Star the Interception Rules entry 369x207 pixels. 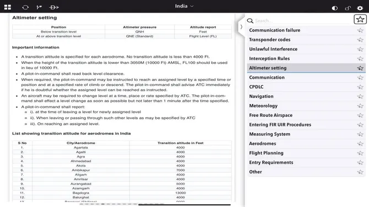click(360, 58)
